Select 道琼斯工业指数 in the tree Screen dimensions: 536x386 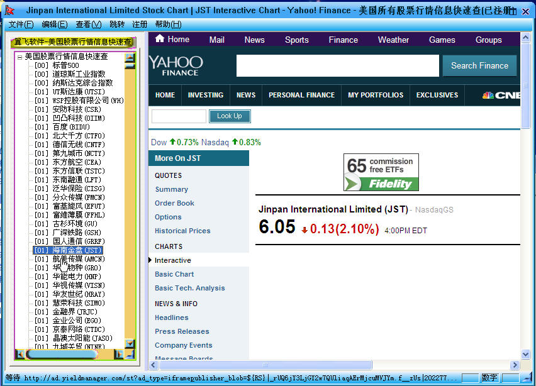click(70, 74)
